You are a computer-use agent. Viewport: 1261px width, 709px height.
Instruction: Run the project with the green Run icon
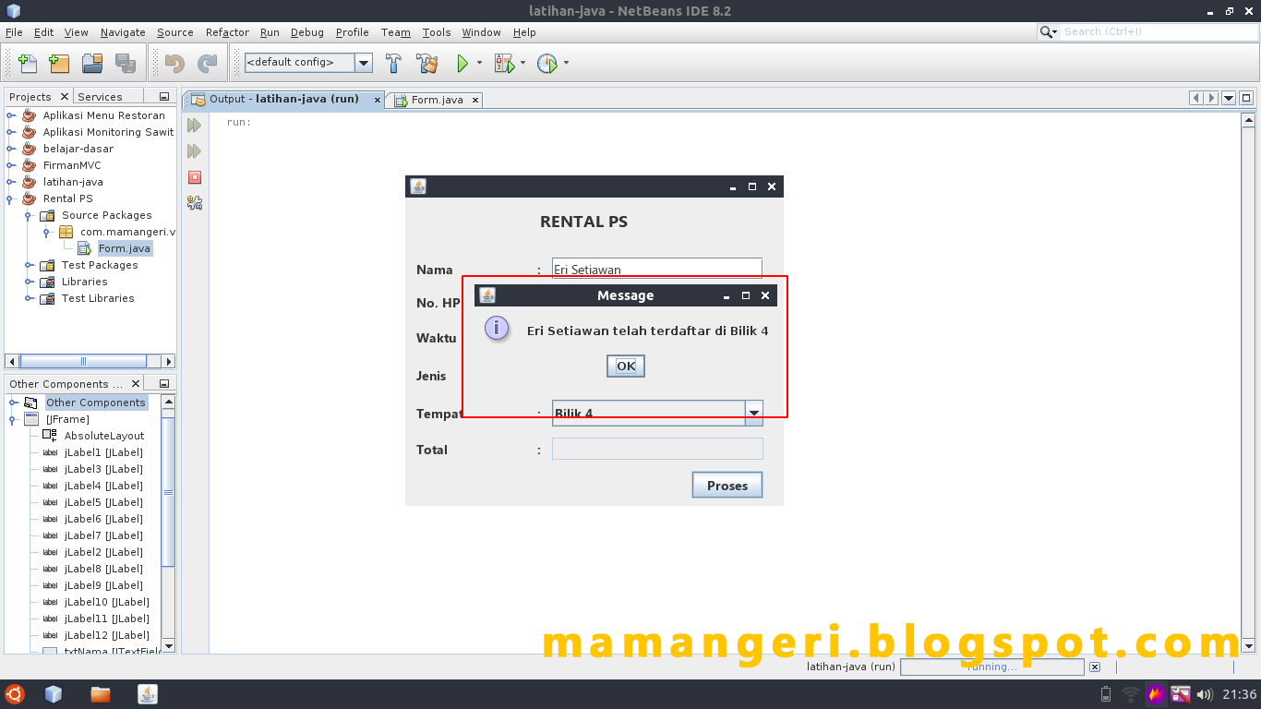pyautogui.click(x=462, y=63)
